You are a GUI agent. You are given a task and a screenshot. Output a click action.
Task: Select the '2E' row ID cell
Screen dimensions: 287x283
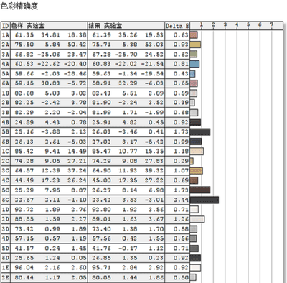(x=6, y=277)
